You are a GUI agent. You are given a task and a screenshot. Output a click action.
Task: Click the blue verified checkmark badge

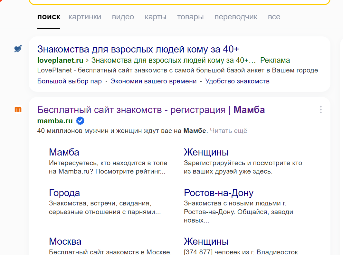80,121
